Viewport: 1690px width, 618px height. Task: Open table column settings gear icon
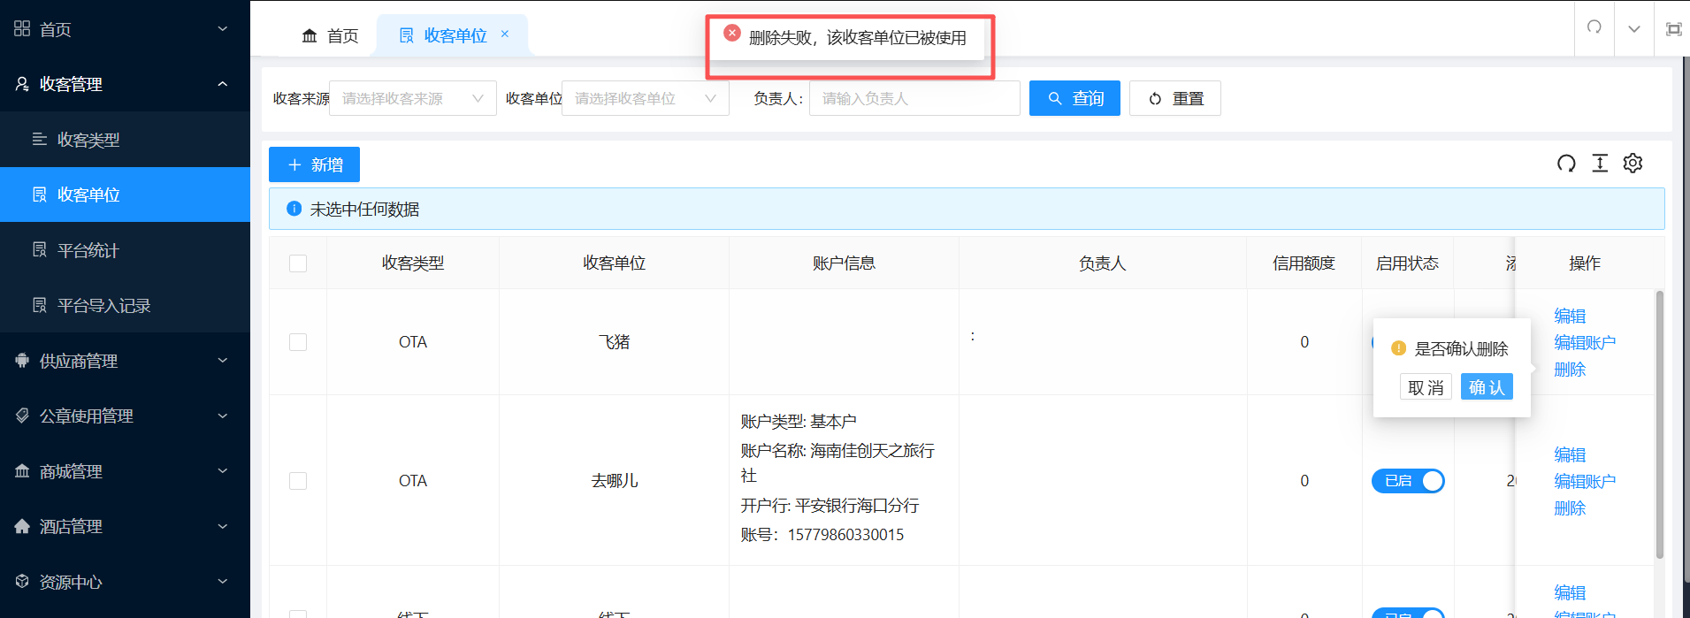[1633, 164]
